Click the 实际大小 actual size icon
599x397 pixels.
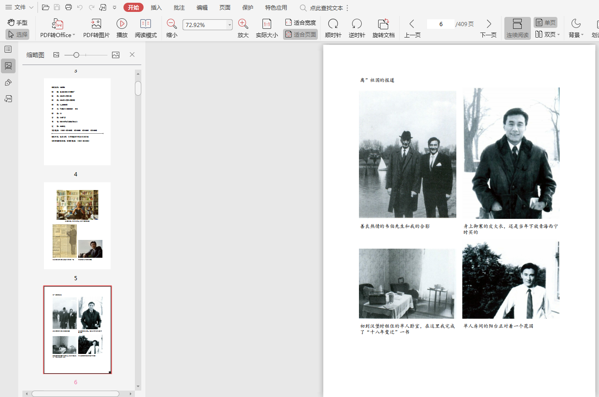[x=267, y=24]
